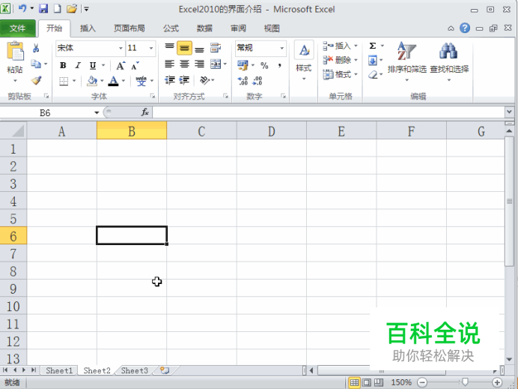The height and width of the screenshot is (389, 518).
Task: Open font name 宋体 dropdown
Action: pyautogui.click(x=121, y=48)
